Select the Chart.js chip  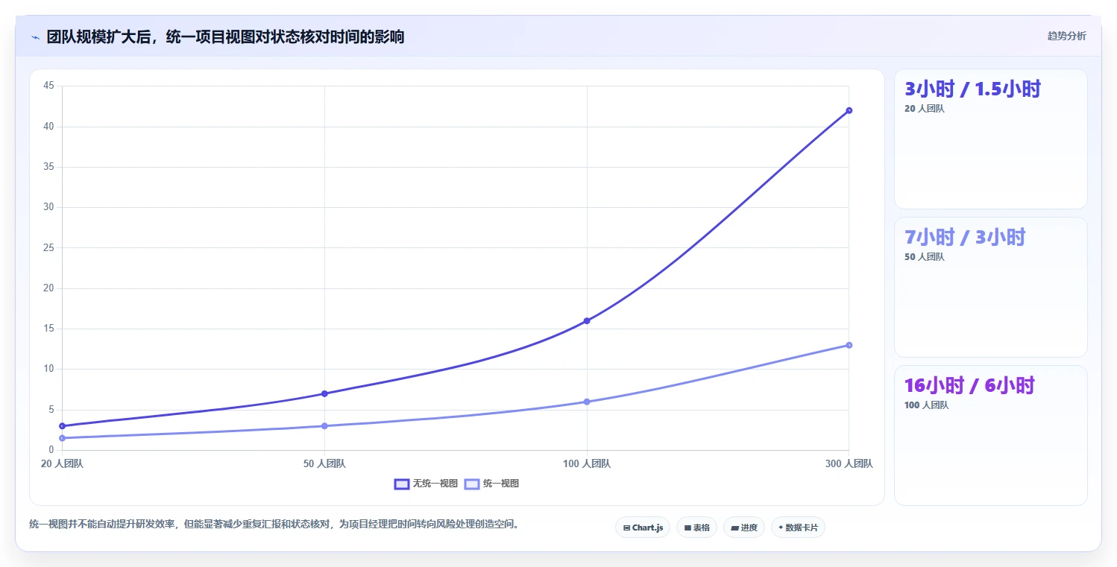(x=642, y=528)
